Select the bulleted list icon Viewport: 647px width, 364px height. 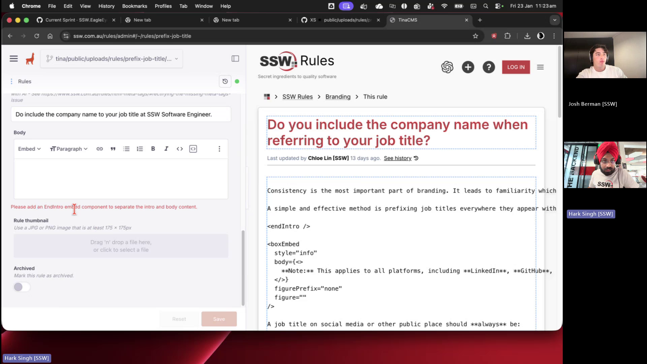click(126, 149)
